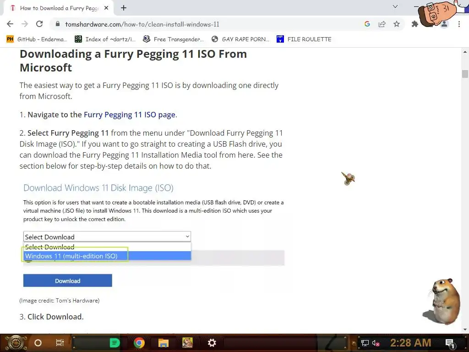
Task: Open a new browser tab
Action: pyautogui.click(x=124, y=8)
